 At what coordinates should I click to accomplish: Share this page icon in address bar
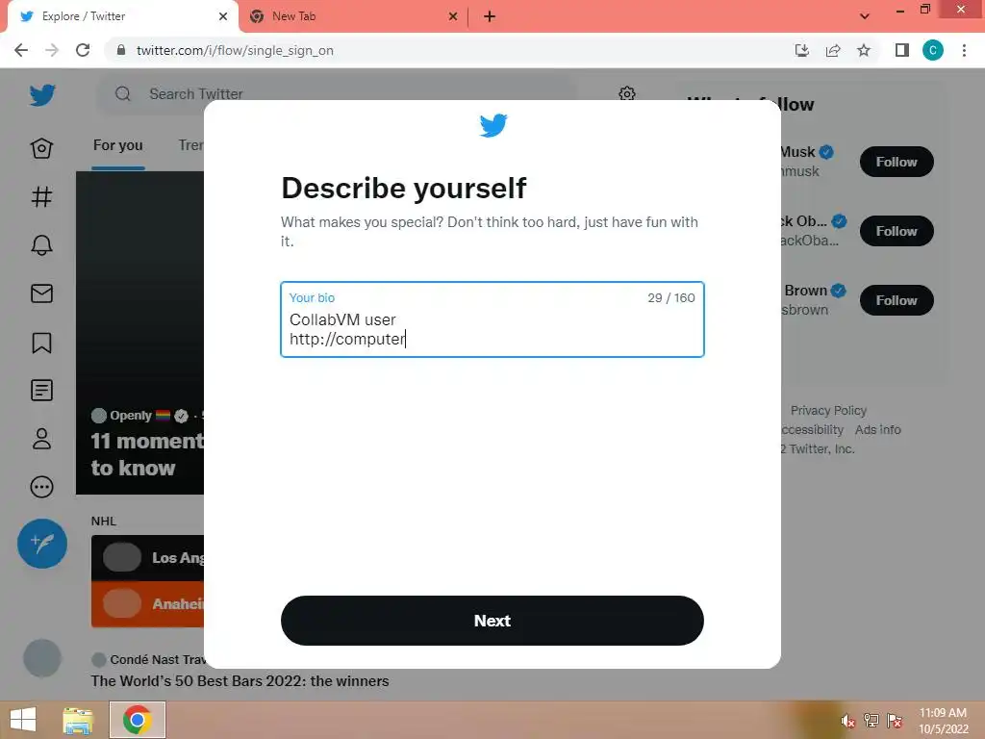(x=833, y=50)
